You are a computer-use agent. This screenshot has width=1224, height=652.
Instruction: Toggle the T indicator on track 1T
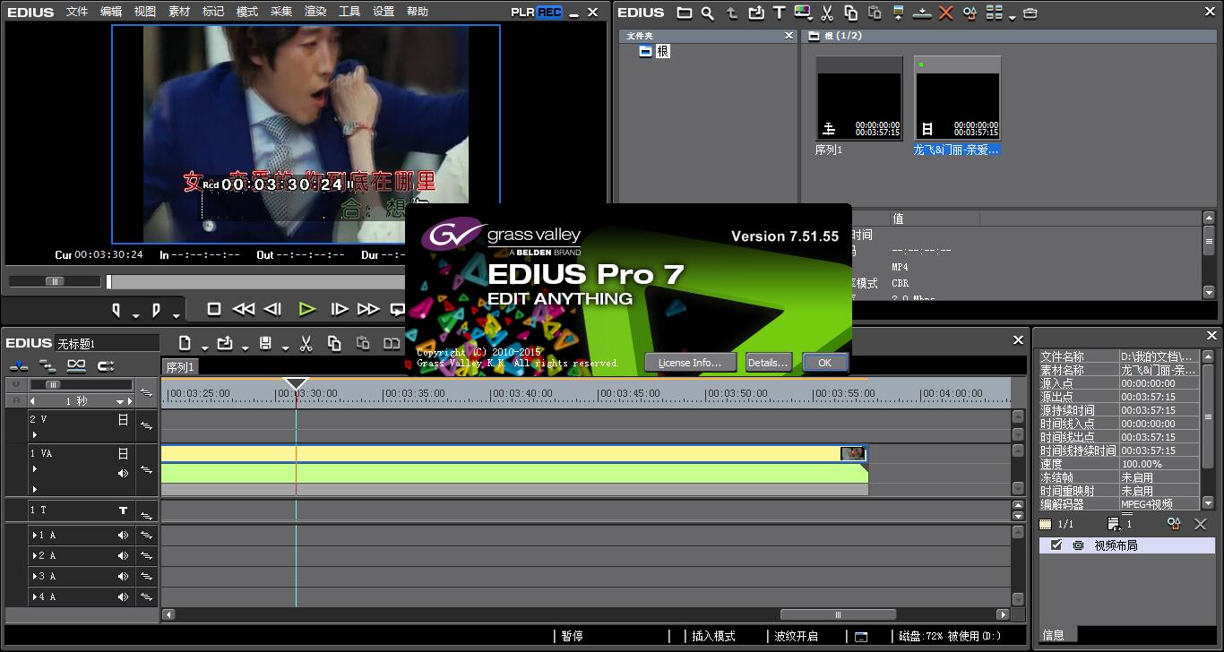click(123, 510)
